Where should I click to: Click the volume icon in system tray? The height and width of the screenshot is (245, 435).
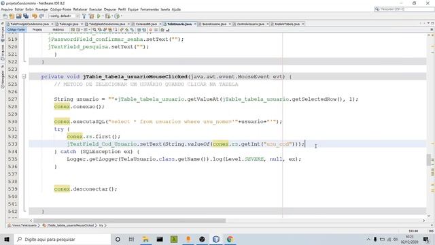coord(396,239)
